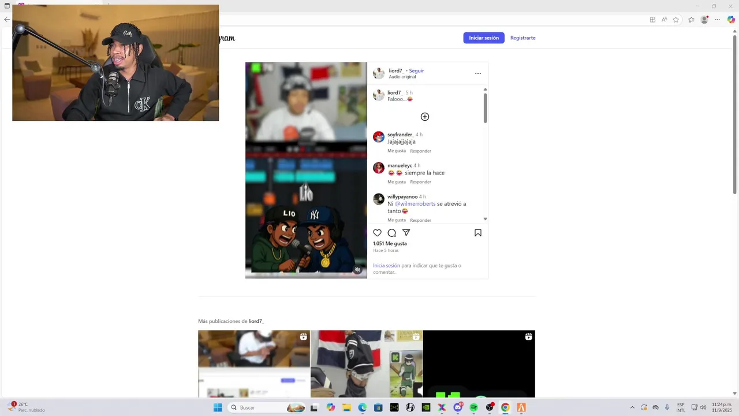Open willypayanoo commenter avatar
Viewport: 739px width, 416px height.
coord(379,199)
